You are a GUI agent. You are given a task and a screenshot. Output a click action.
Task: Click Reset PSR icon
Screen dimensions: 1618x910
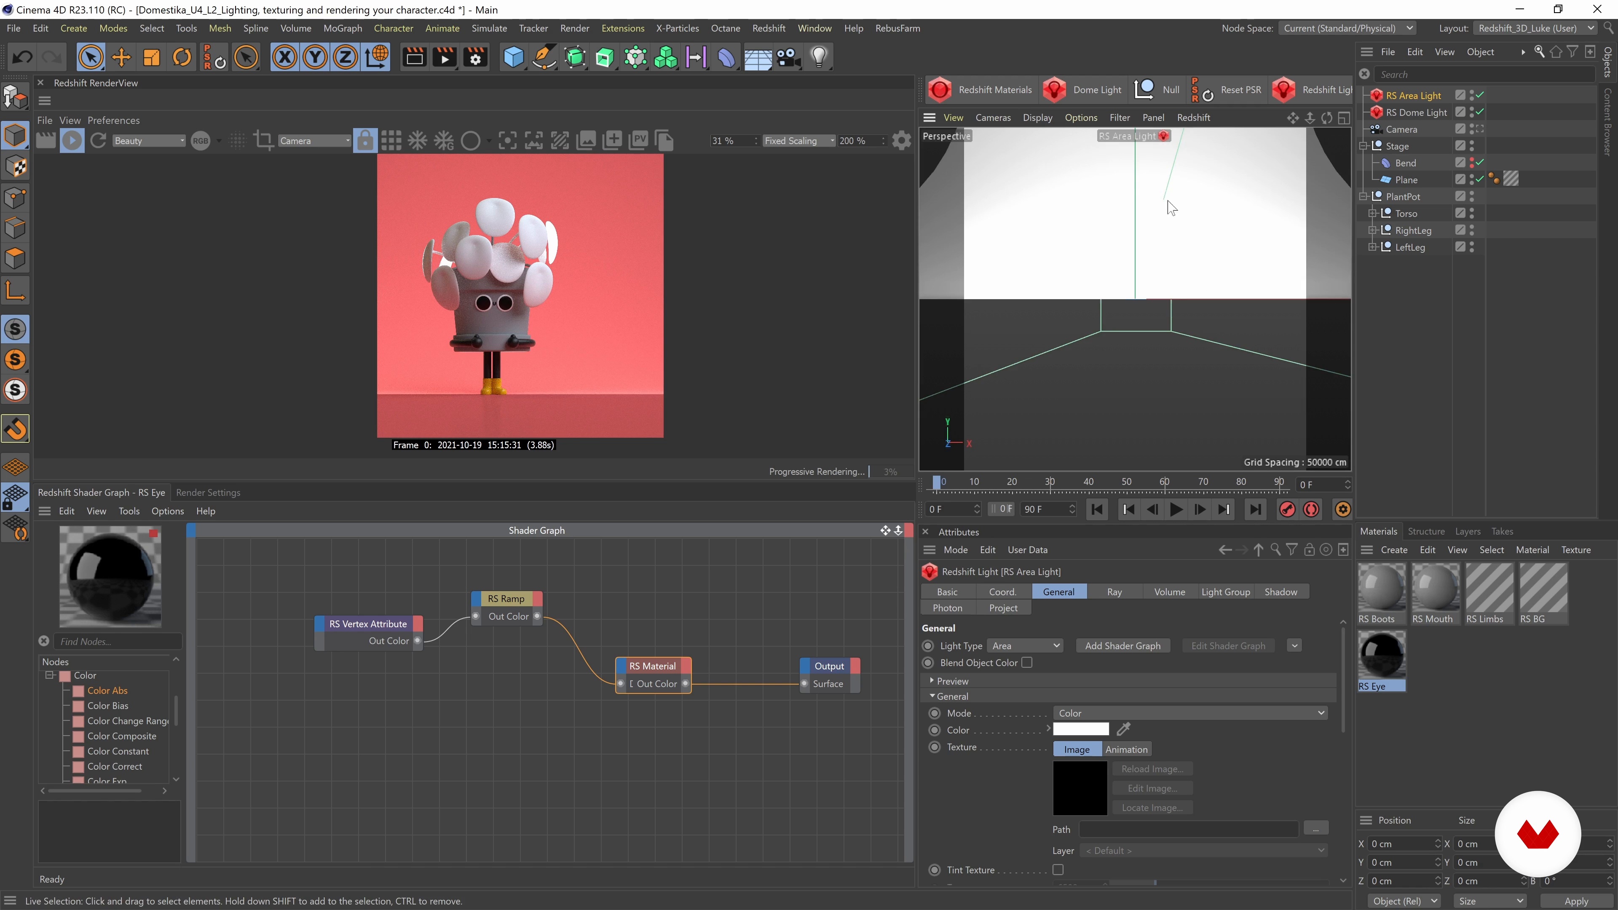point(1202,90)
